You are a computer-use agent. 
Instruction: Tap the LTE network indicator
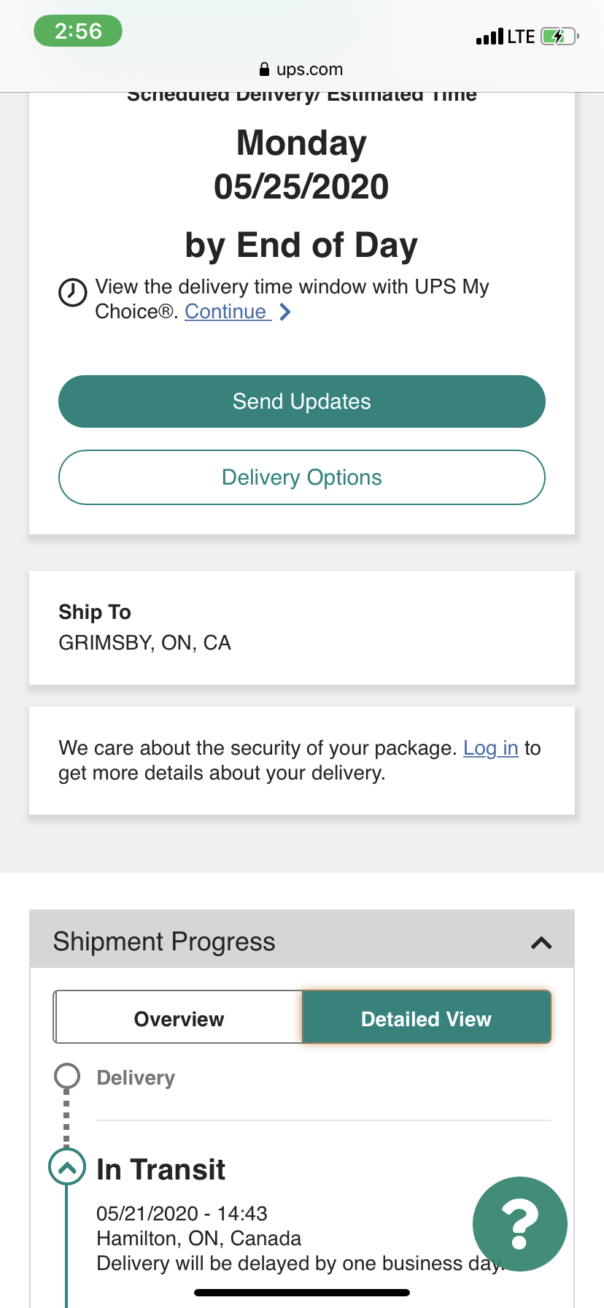point(521,36)
